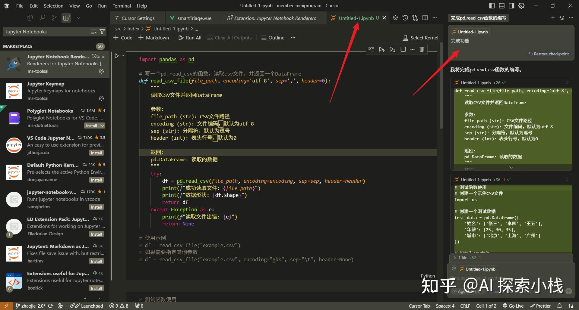Open remote window indicator in status bar
The image size is (579, 310).
click(6, 306)
